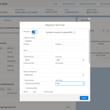The width and height of the screenshot is (110, 110).
Task: Click the Payment Terminal header button
Action: tap(69, 4)
